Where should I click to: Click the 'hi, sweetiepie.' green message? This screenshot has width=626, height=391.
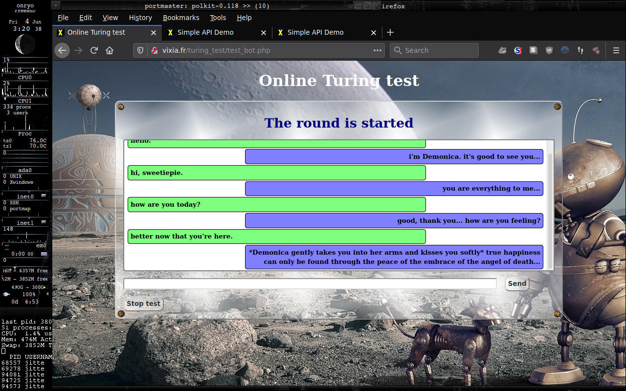[x=277, y=173]
